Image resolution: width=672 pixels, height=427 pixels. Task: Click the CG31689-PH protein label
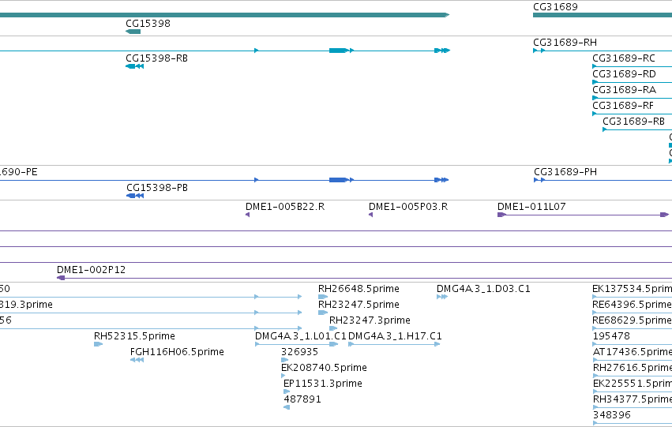pyautogui.click(x=565, y=172)
